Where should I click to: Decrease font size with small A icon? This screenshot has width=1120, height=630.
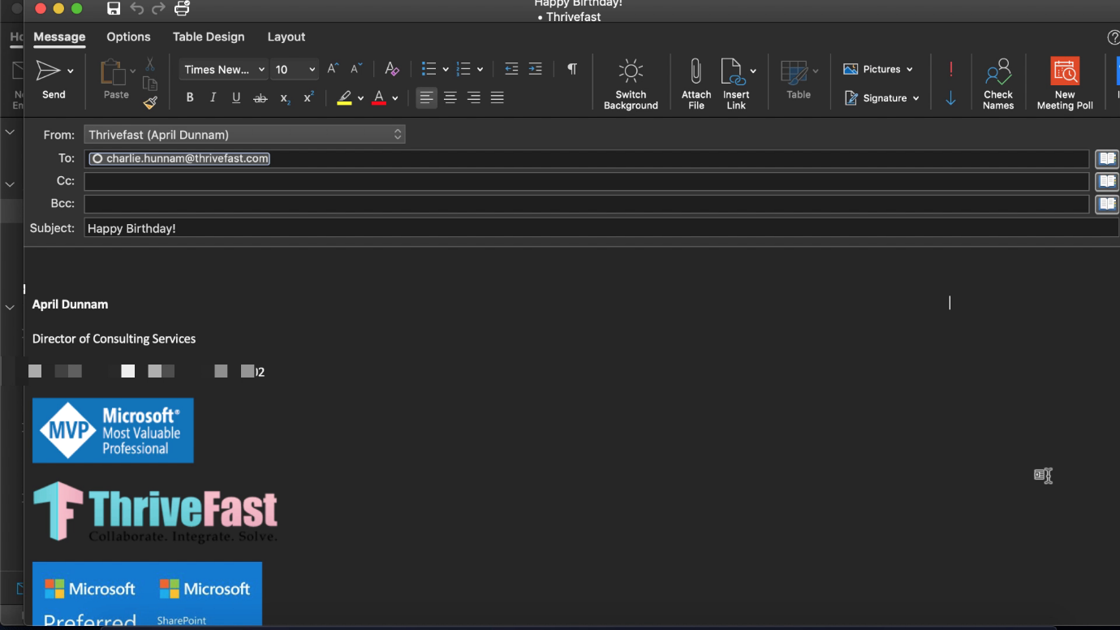(355, 69)
